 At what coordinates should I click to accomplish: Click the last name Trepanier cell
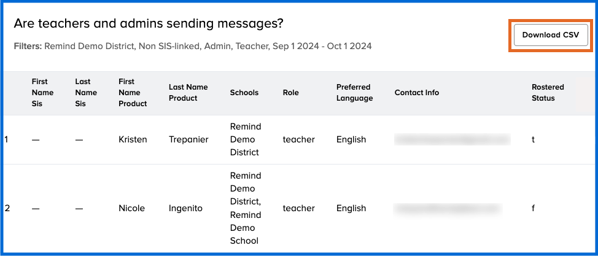[188, 139]
